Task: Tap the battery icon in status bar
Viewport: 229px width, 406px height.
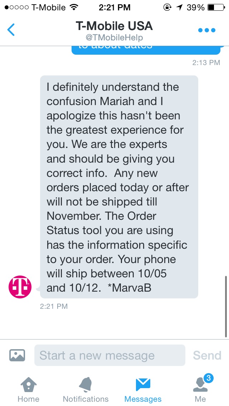Action: pyautogui.click(x=216, y=7)
